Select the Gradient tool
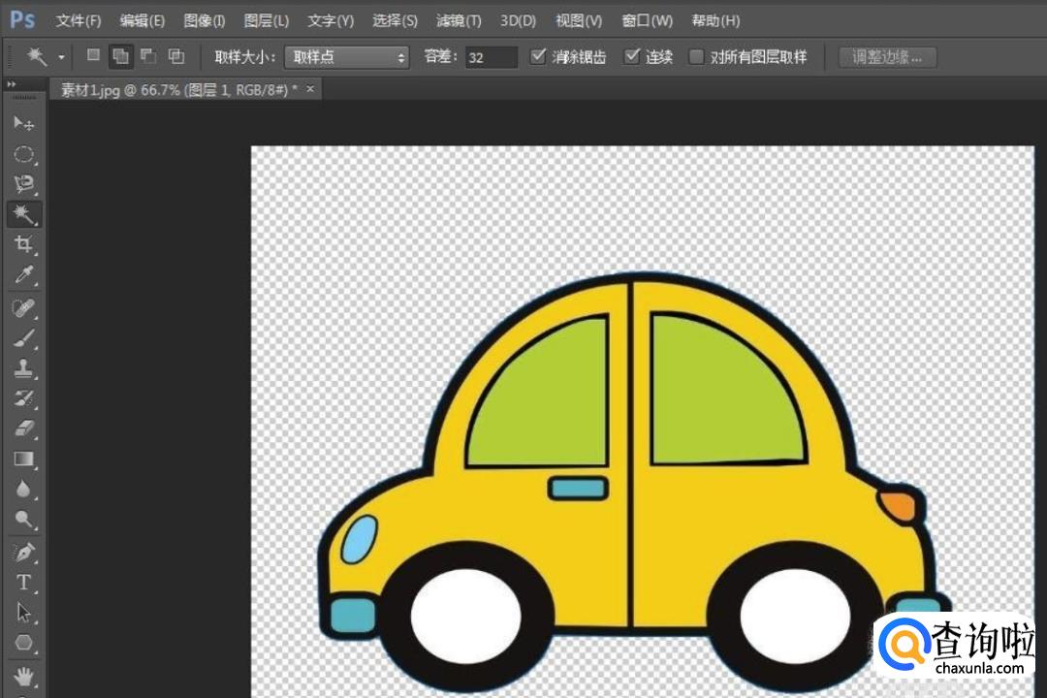 coord(24,459)
